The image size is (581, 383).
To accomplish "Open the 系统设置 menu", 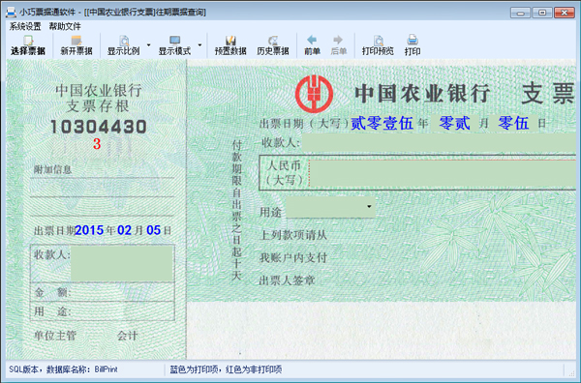I will [x=25, y=26].
